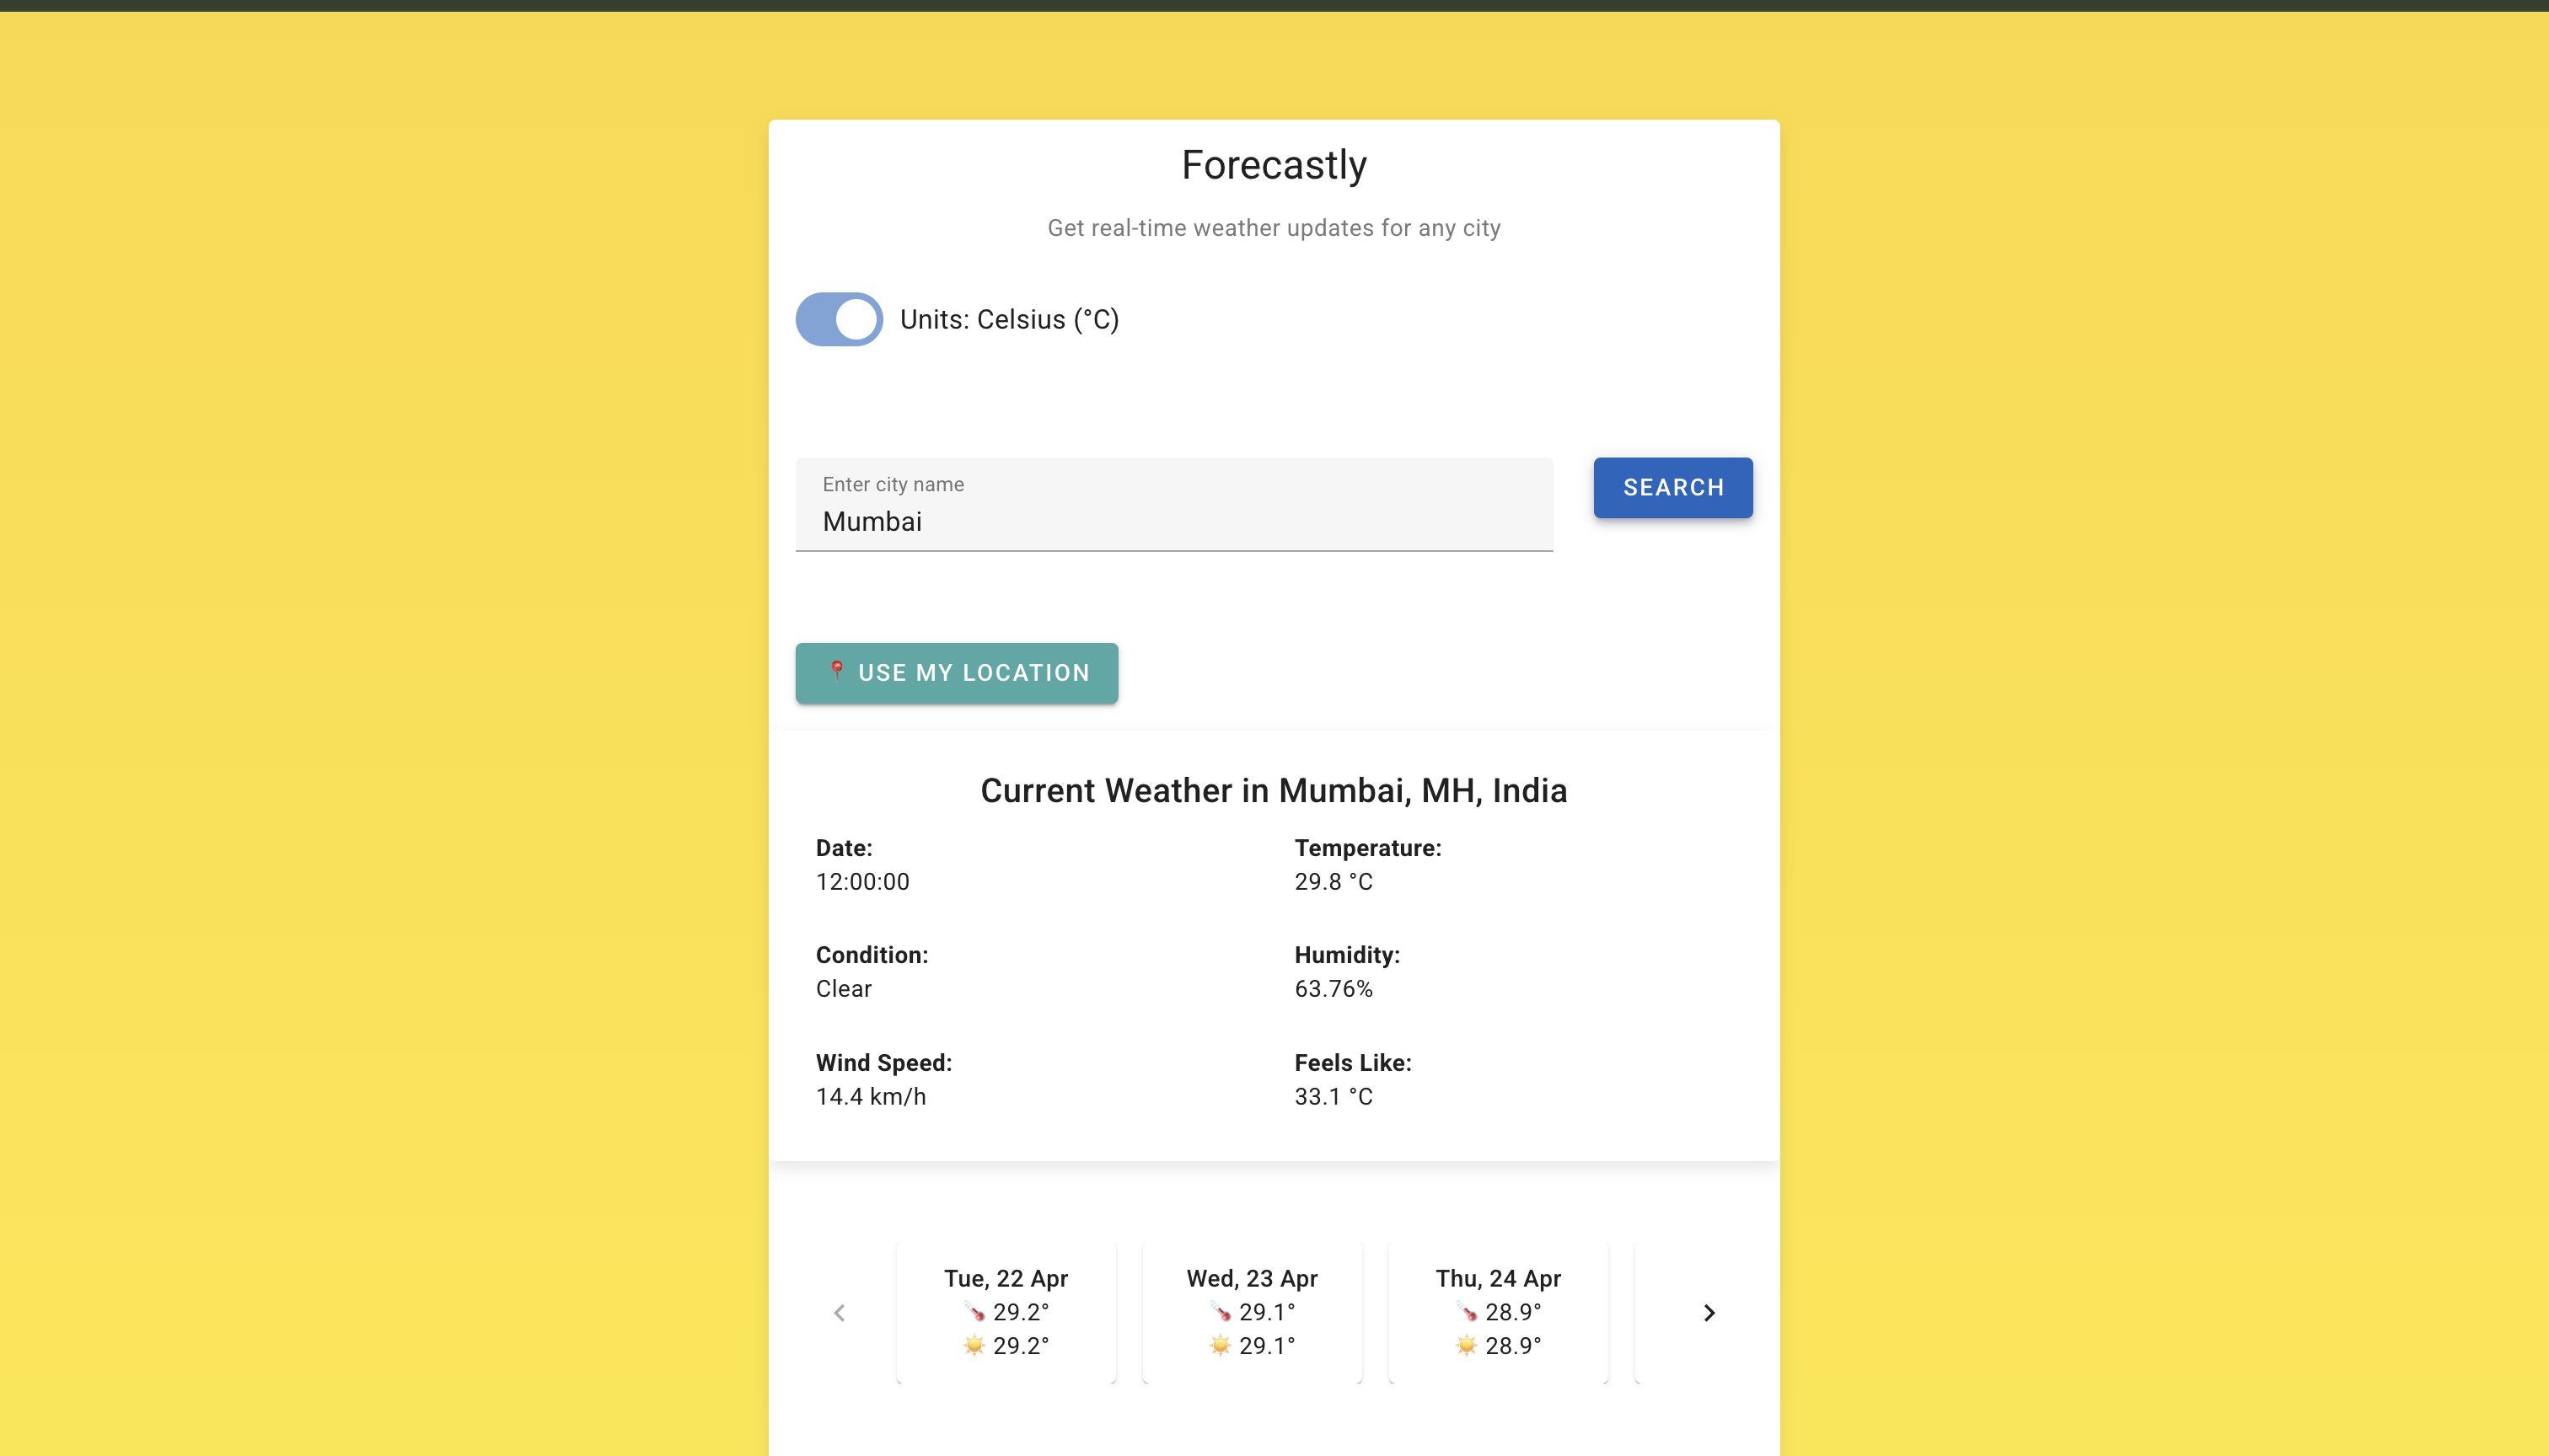Viewport: 2549px width, 1456px height.
Task: Click the sun icon in Wed, 23 Apr card
Action: tap(1221, 1345)
